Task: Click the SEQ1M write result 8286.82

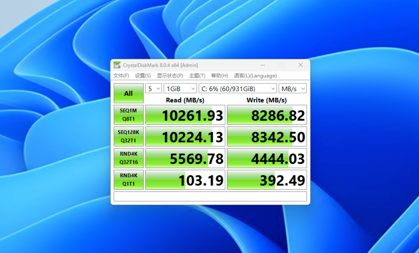Action: [x=267, y=115]
